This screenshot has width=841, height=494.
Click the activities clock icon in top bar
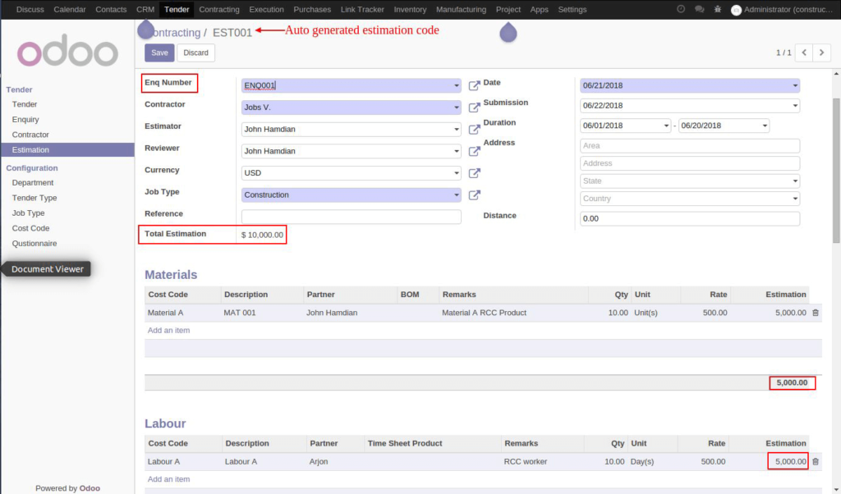(x=681, y=9)
